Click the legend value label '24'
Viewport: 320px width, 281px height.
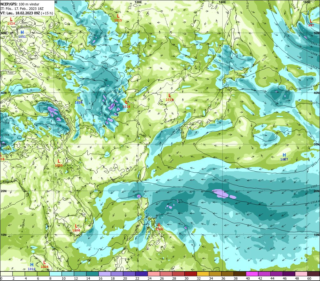coord(149,278)
